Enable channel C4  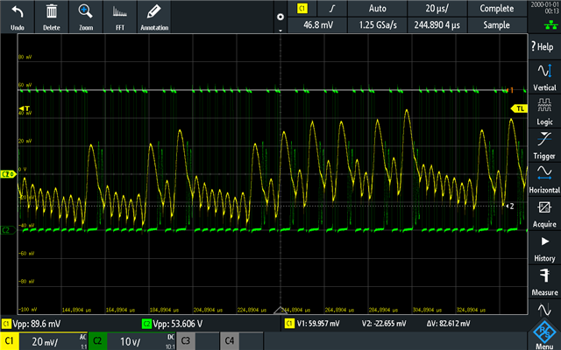pos(230,341)
